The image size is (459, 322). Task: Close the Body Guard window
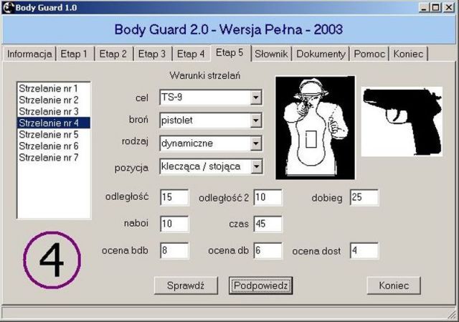coord(448,8)
